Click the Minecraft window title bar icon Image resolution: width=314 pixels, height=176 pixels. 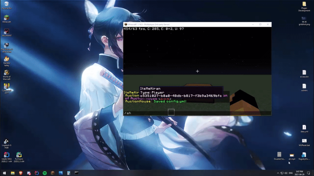tap(126, 25)
